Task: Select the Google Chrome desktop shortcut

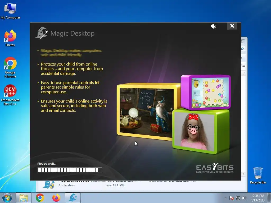Action: (10, 67)
